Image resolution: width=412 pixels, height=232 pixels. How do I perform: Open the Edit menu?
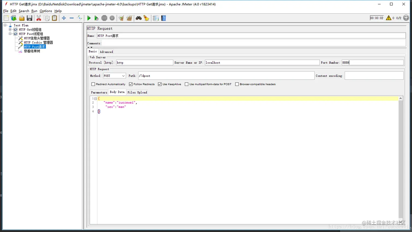click(x=13, y=11)
